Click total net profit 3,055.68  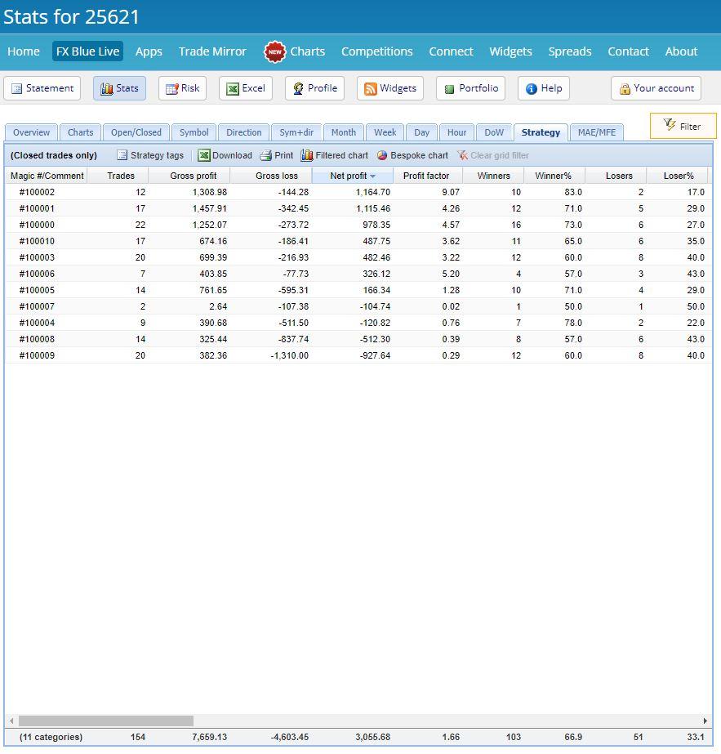[x=372, y=737]
